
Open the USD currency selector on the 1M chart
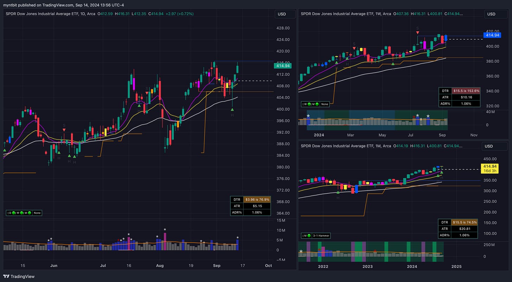(495, 146)
